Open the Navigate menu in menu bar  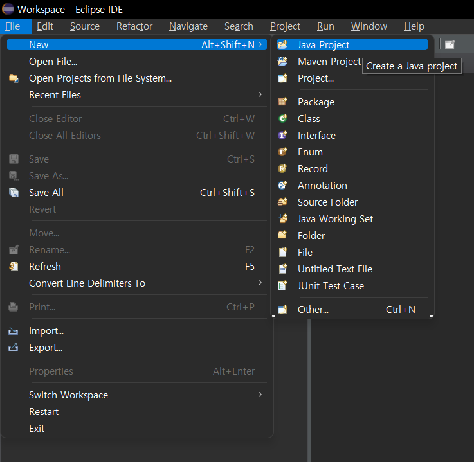[x=188, y=26]
